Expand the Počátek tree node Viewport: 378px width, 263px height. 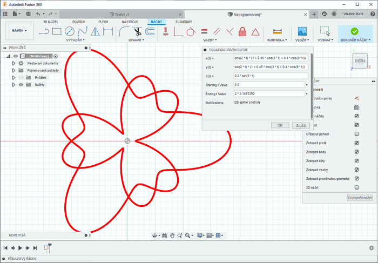pyautogui.click(x=13, y=77)
